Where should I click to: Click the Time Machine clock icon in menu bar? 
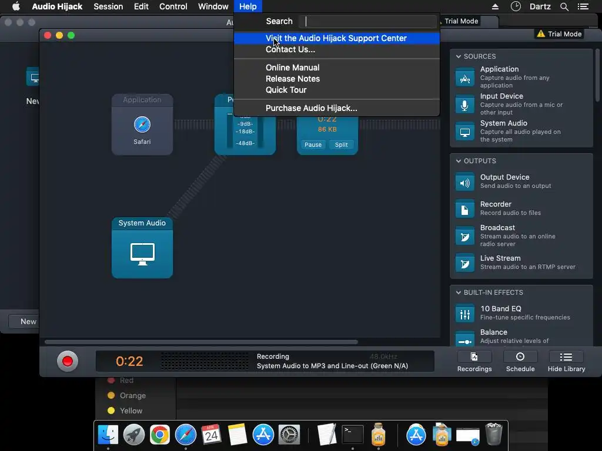(x=516, y=6)
